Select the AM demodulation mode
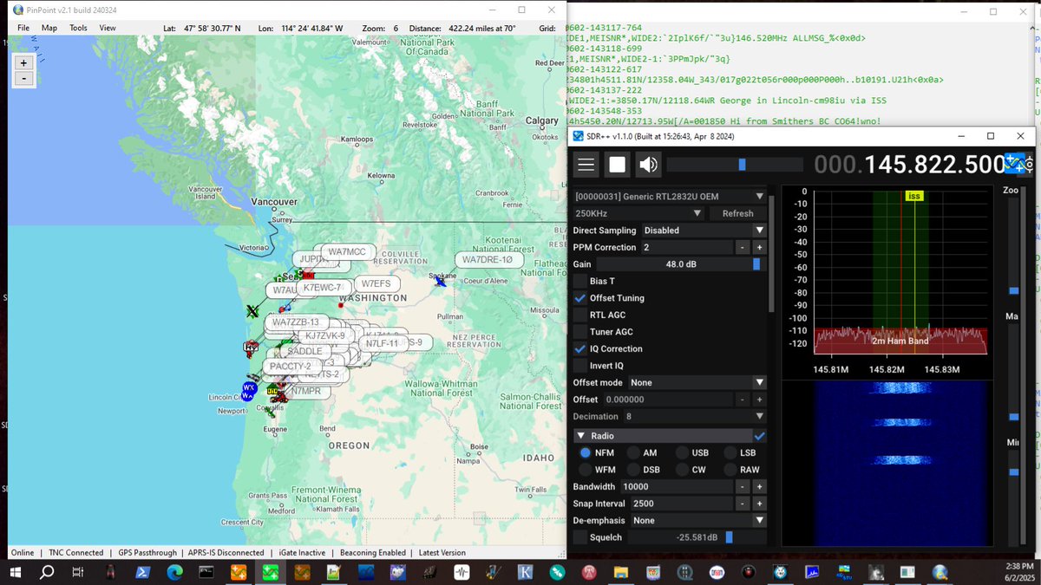 [x=633, y=452]
